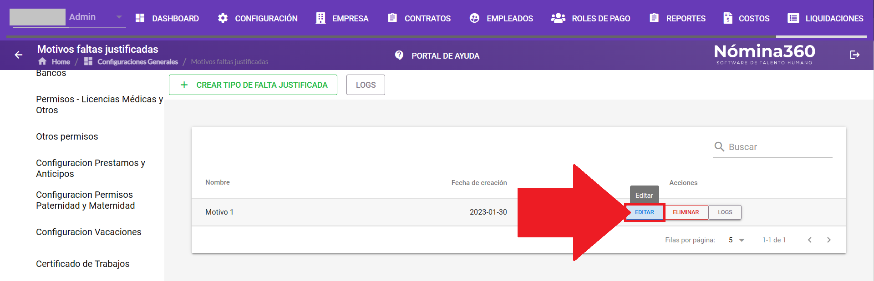Select Permisos - Licencias Médicas y Otros

point(99,105)
